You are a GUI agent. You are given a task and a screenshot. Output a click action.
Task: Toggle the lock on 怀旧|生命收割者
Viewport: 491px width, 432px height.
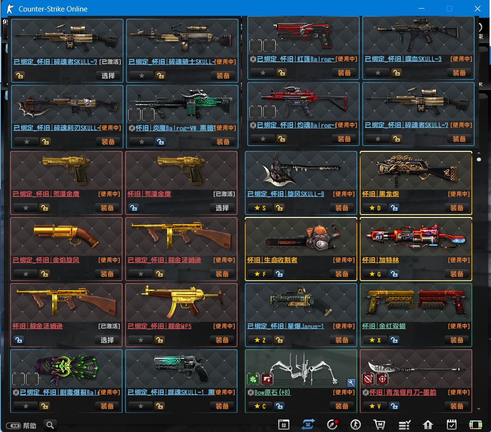tap(279, 274)
